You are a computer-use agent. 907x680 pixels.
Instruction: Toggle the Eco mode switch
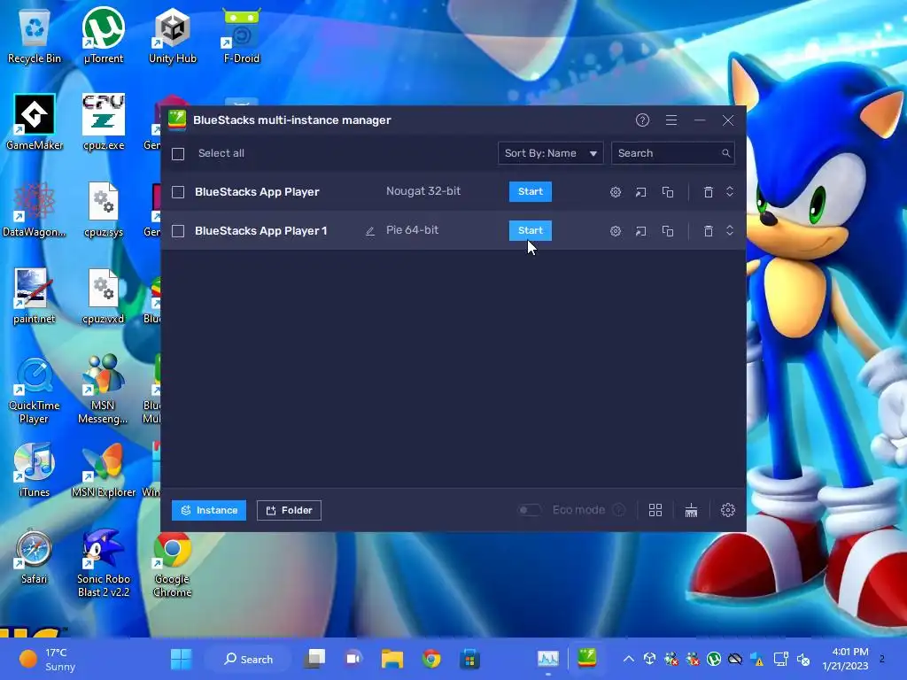pyautogui.click(x=529, y=510)
